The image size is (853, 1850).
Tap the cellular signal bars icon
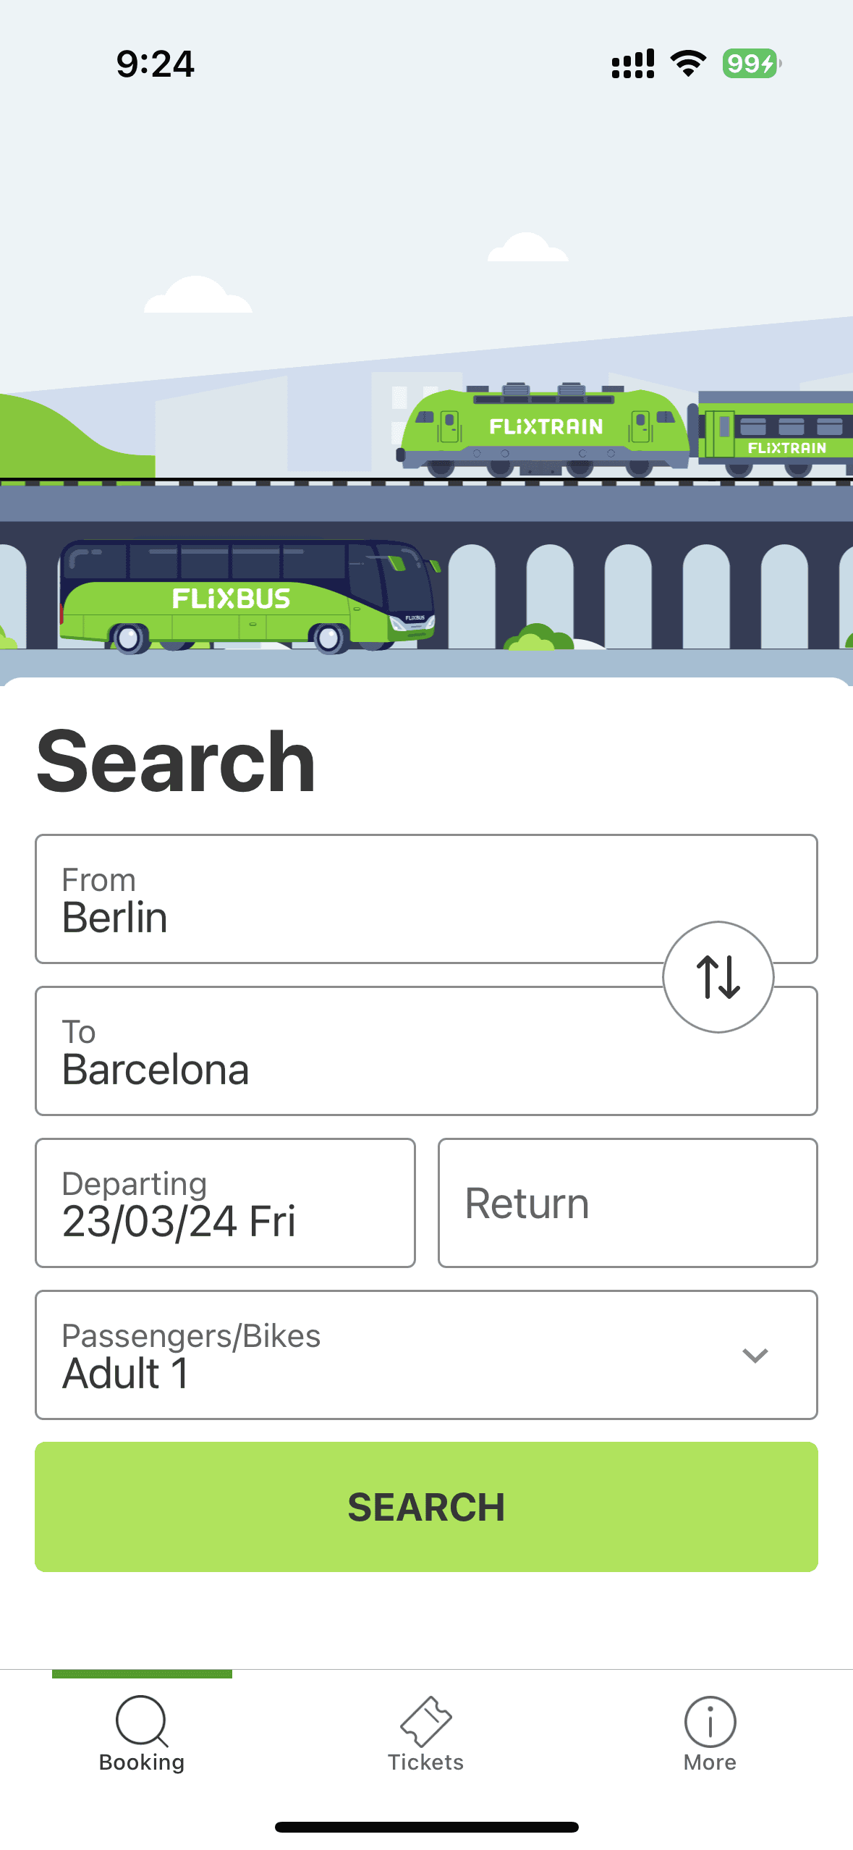point(633,64)
